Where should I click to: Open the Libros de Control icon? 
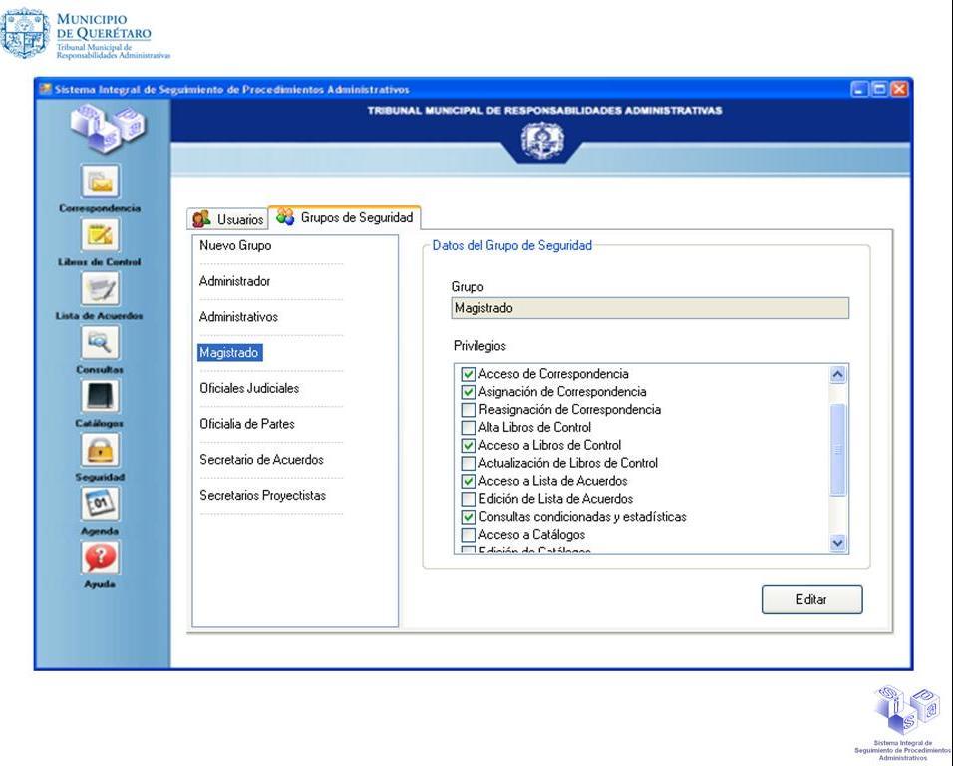(101, 234)
